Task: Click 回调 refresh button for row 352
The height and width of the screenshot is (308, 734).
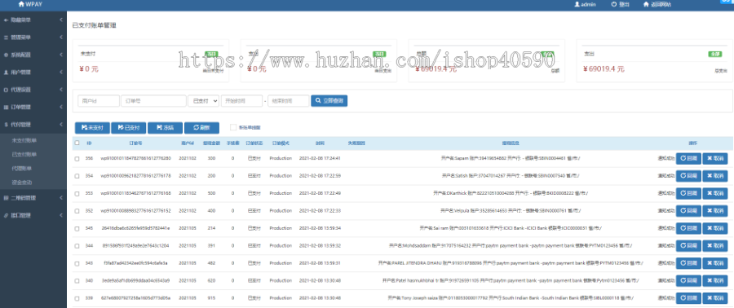Action: (x=688, y=211)
